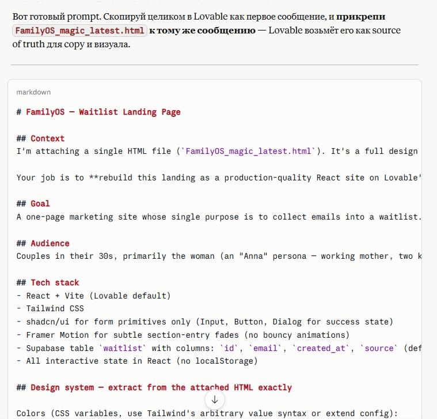Click the markdown language label
The width and height of the screenshot is (437, 419).
tap(33, 92)
